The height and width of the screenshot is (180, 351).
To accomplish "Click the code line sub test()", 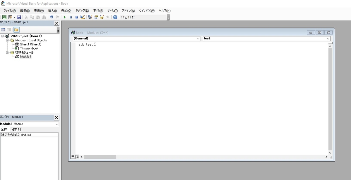I will click(87, 44).
